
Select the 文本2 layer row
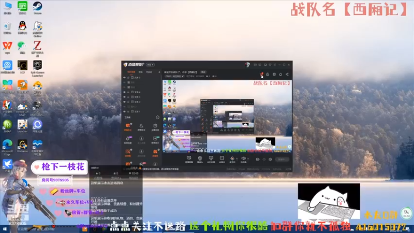142,102
